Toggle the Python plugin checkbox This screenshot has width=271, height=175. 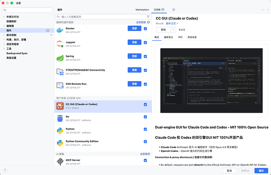pyautogui.click(x=145, y=129)
